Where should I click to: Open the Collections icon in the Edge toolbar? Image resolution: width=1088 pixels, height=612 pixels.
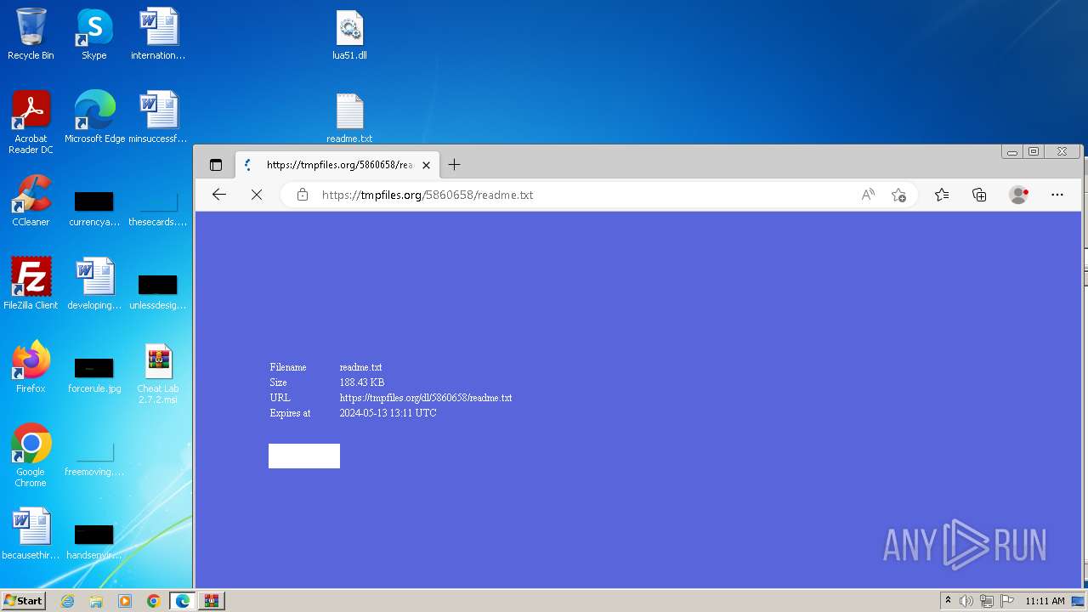tap(979, 195)
